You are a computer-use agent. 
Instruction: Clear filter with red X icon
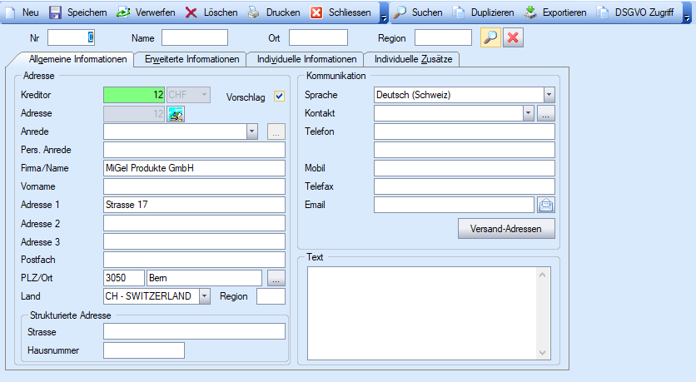(x=514, y=37)
